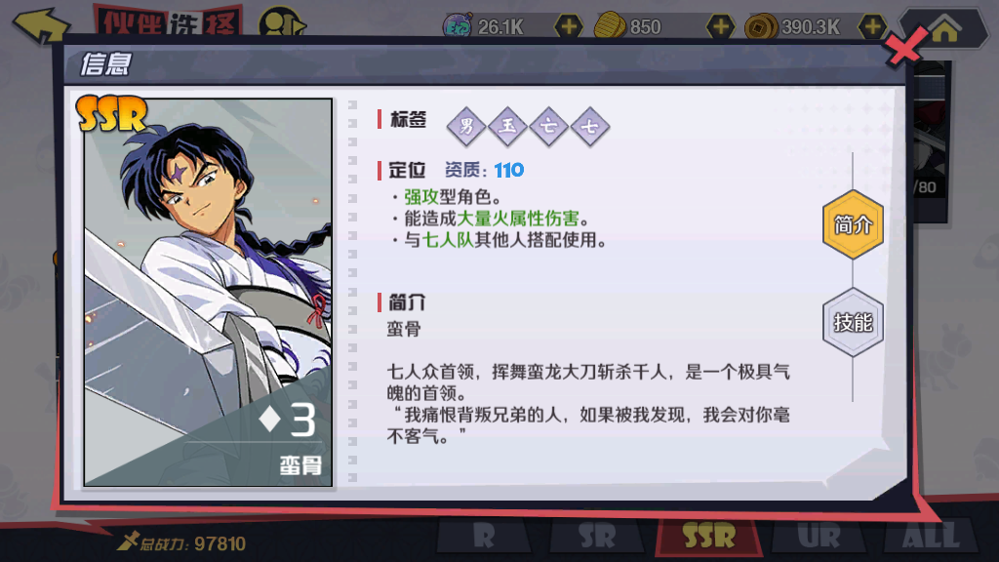
Task: Select the 玉 tag diamond
Action: (x=507, y=126)
